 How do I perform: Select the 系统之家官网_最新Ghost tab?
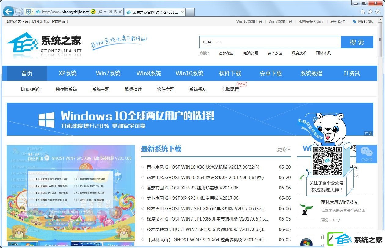coord(155,13)
